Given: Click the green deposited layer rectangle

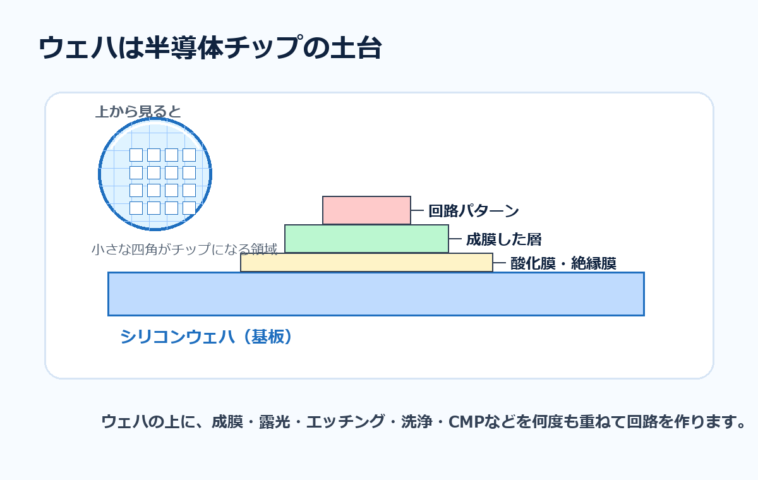Looking at the screenshot, I should [366, 239].
